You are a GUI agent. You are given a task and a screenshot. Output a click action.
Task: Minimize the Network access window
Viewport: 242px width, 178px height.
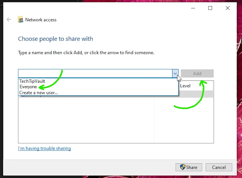point(193,8)
